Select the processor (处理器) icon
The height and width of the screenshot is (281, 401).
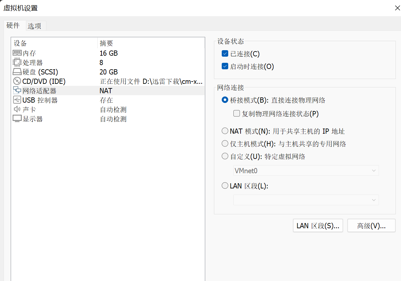pyautogui.click(x=17, y=62)
